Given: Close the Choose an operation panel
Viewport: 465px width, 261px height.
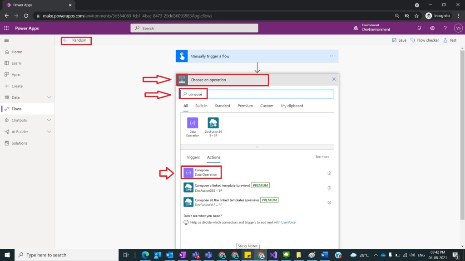Looking at the screenshot, I should pyautogui.click(x=334, y=79).
